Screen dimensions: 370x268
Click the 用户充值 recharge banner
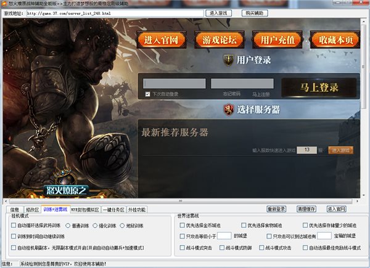pos(277,40)
